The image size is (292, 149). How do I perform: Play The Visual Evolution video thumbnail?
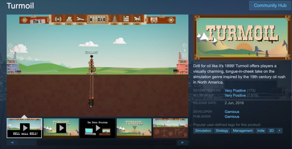(98, 128)
